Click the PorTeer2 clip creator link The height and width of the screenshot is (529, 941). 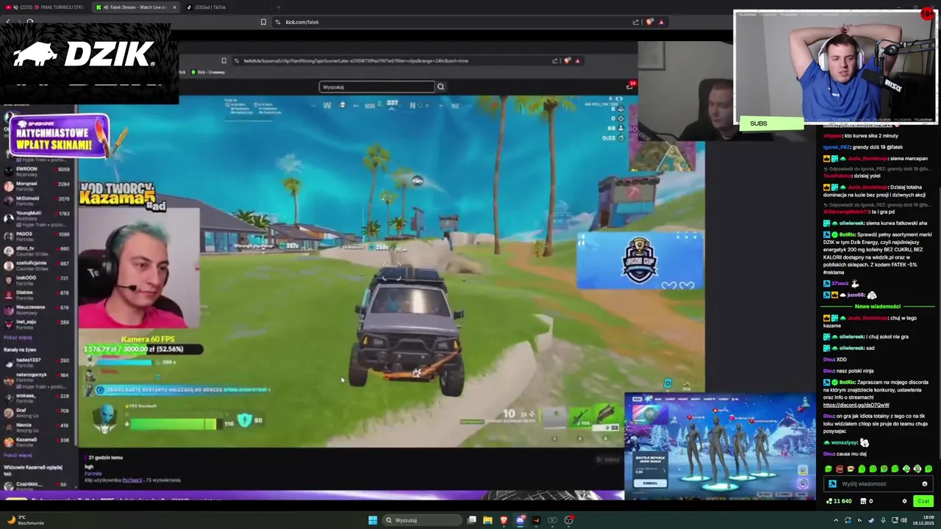132,480
